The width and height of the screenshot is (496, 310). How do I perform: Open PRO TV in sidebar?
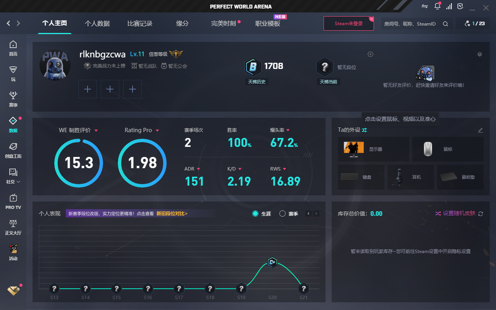coord(13,201)
